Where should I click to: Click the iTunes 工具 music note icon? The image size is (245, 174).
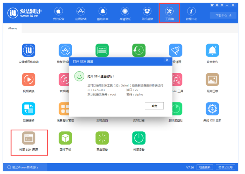coord(177,79)
